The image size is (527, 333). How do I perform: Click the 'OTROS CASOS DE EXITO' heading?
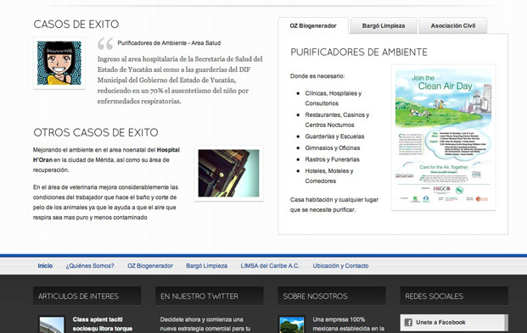96,132
